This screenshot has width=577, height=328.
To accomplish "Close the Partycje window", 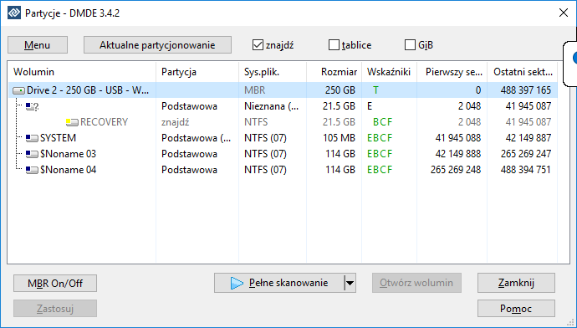I will point(564,13).
